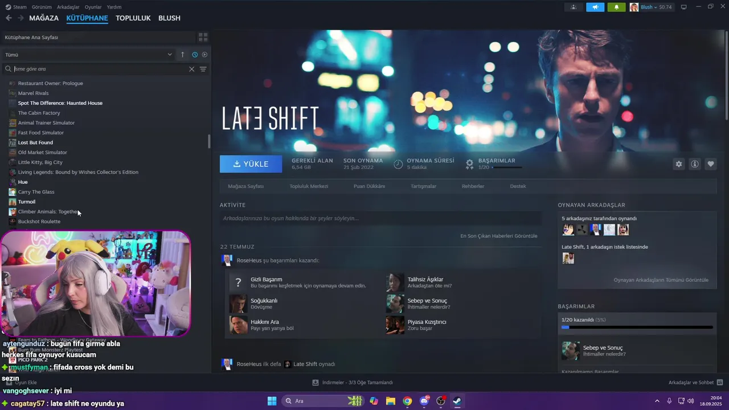Show hidden system tray icons chevron

click(657, 401)
